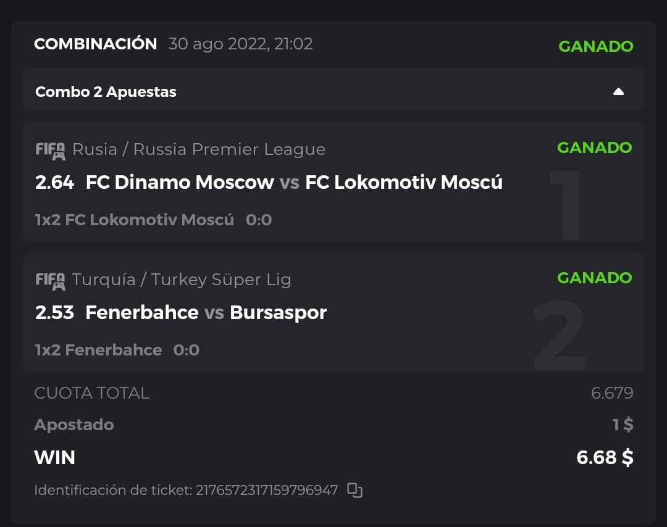667x527 pixels.
Task: Click the 1x2 FC Lokomotiv Moscú selection
Action: [x=135, y=220]
